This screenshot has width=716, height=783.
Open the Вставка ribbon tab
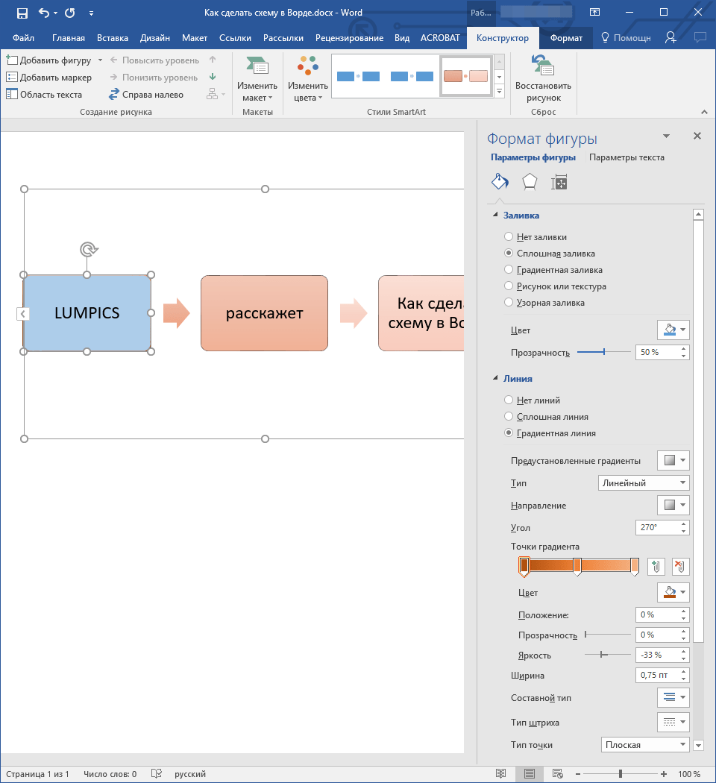pos(113,38)
